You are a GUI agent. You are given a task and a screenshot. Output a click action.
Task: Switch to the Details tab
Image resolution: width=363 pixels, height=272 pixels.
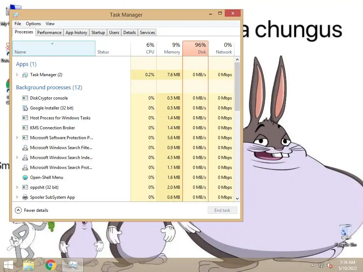point(129,33)
